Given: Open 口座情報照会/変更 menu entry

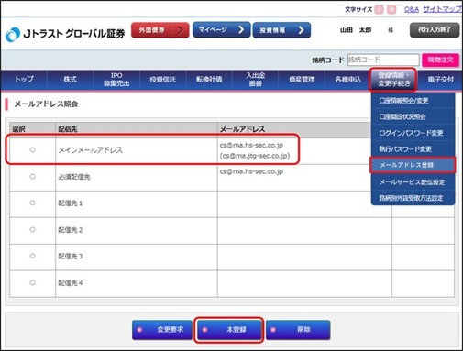Looking at the screenshot, I should (x=413, y=101).
